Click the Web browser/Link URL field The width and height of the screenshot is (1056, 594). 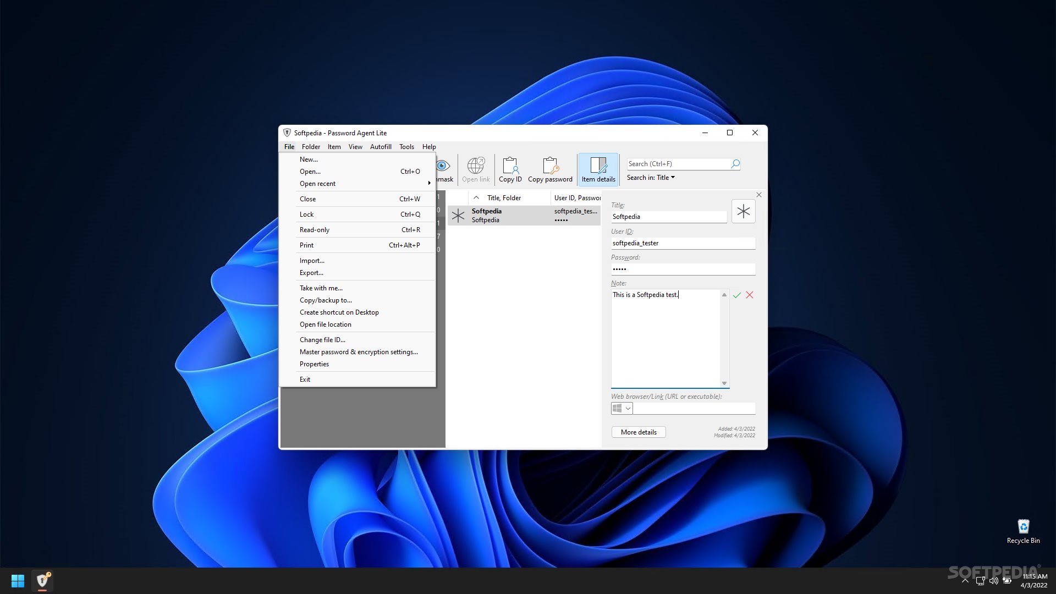pos(694,408)
